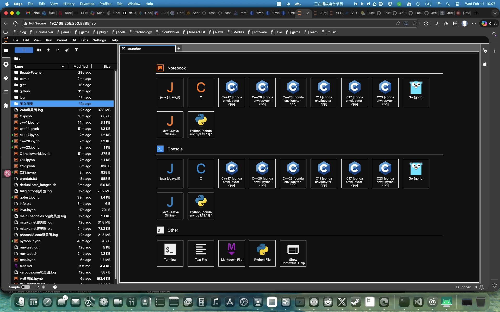
Task: Open a Go (gonb) console
Action: pos(416,174)
